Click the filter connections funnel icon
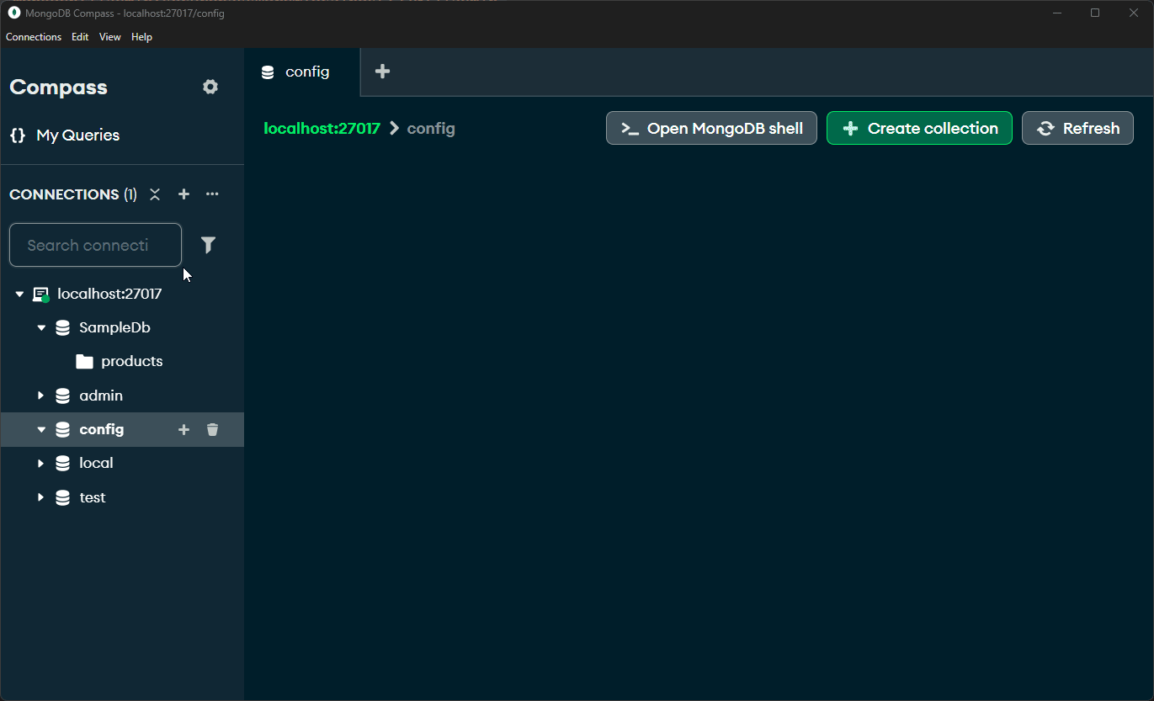The width and height of the screenshot is (1154, 701). (x=208, y=245)
